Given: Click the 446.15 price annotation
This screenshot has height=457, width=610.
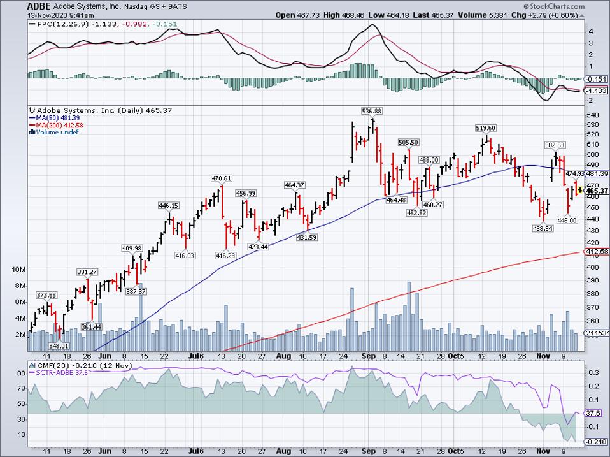Looking at the screenshot, I should pos(169,205).
